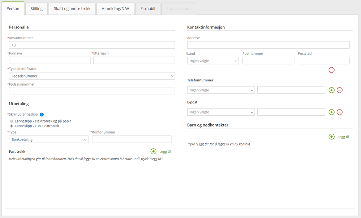Add an E-post row with the green plus icon
The image size is (361, 218).
pos(331,112)
